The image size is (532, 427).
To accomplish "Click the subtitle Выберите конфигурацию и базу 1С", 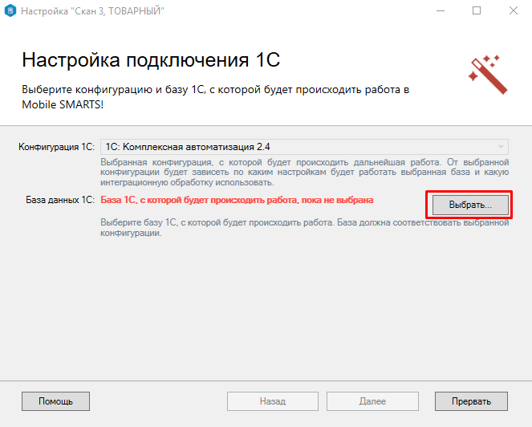I will [x=215, y=97].
